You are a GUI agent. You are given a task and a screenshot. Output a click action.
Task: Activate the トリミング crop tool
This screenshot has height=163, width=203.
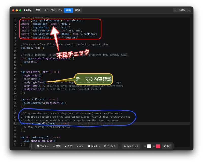click(131, 146)
